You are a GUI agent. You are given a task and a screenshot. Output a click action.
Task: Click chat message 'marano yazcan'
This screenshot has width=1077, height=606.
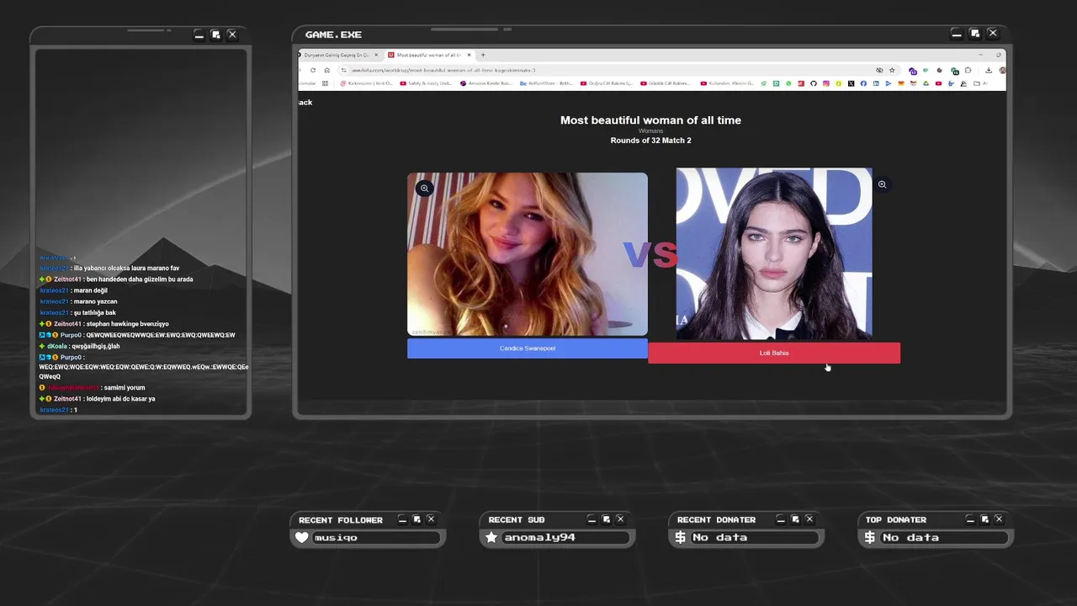point(95,301)
